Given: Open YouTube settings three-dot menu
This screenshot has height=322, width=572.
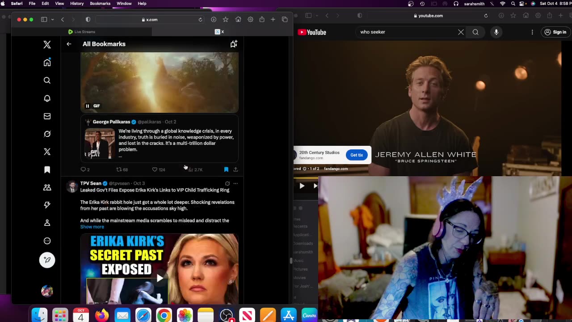Looking at the screenshot, I should coord(532,32).
